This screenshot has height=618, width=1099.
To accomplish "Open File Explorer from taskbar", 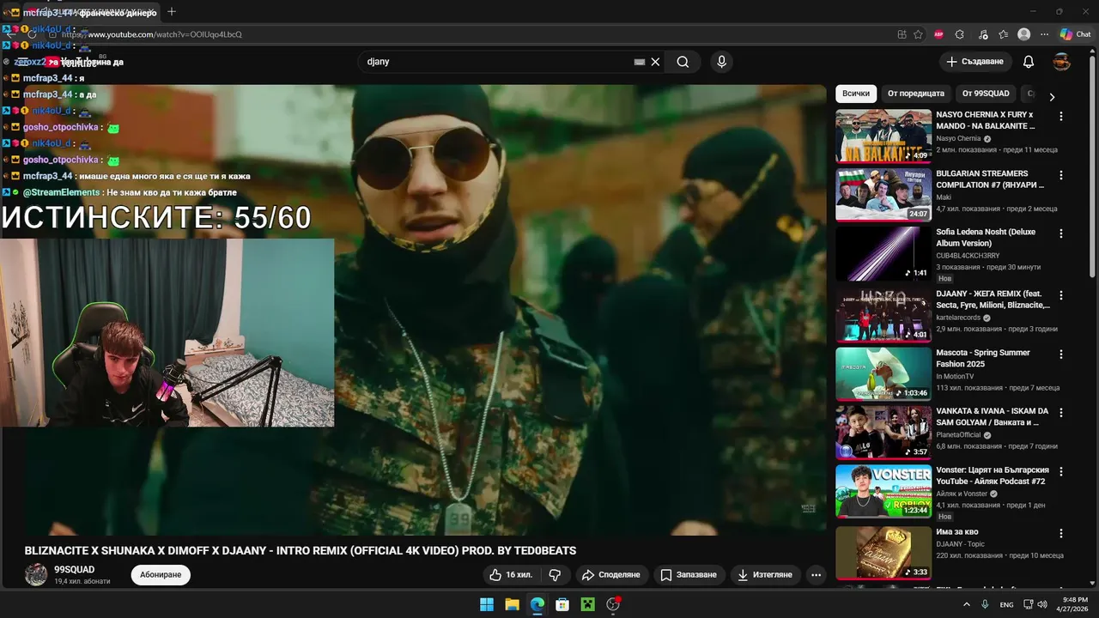I will [x=512, y=604].
